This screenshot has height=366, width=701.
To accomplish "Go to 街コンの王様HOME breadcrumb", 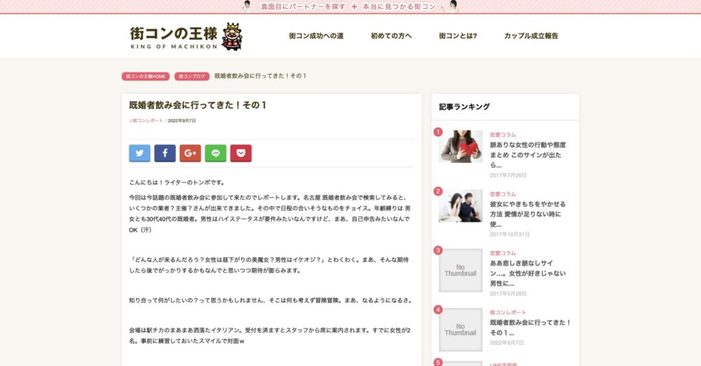I will pos(146,77).
